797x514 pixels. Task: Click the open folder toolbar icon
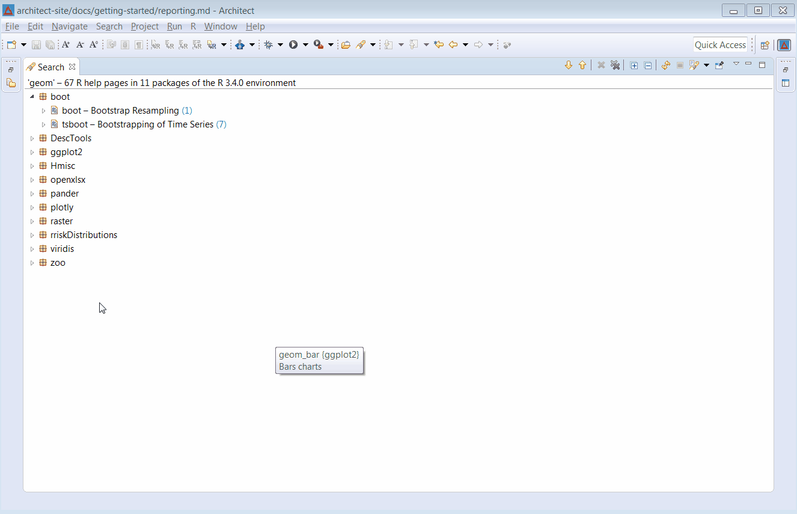346,44
